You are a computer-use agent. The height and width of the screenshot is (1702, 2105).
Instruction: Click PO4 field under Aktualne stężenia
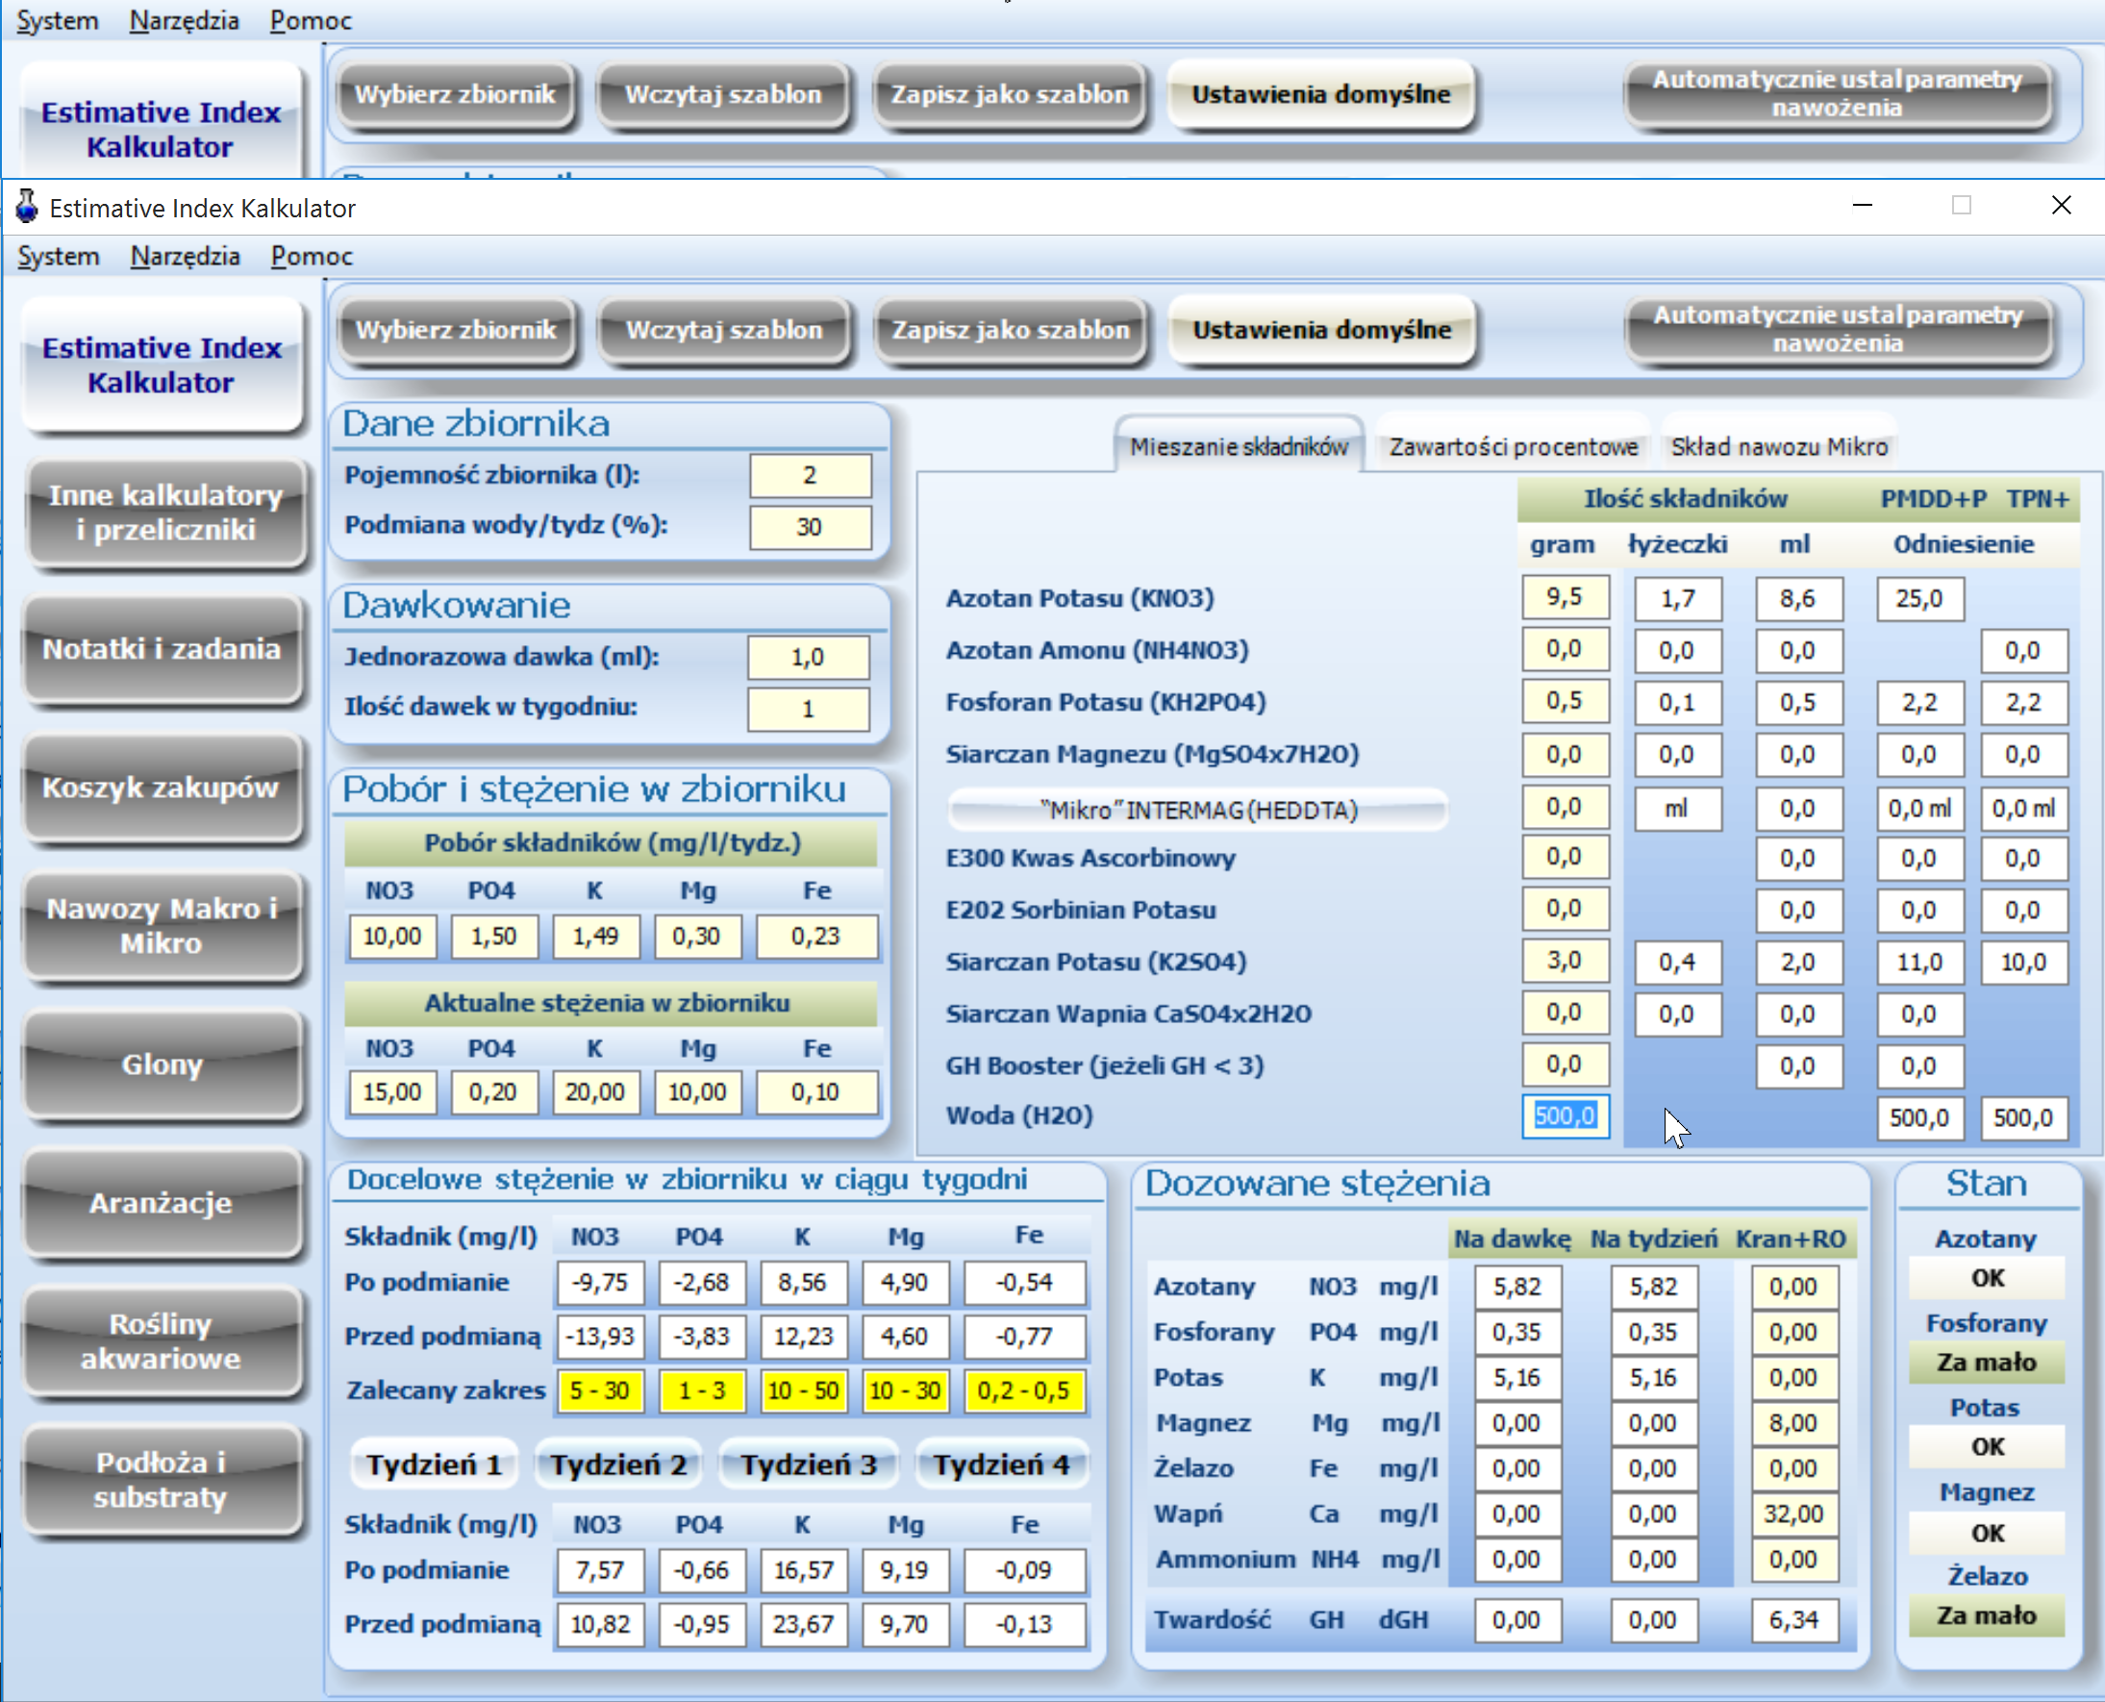[x=494, y=1092]
